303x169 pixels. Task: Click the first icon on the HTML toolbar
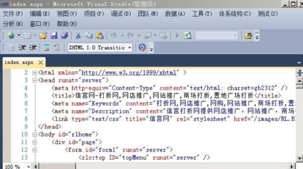coord(11,47)
